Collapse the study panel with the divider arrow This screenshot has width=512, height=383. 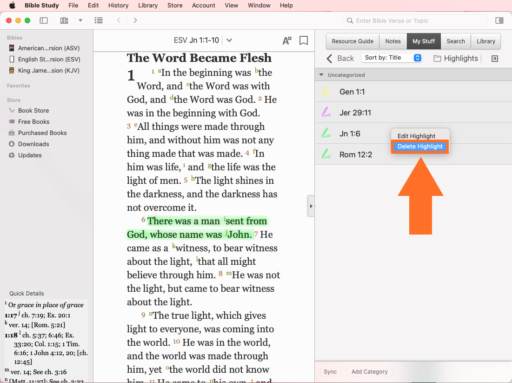(311, 206)
